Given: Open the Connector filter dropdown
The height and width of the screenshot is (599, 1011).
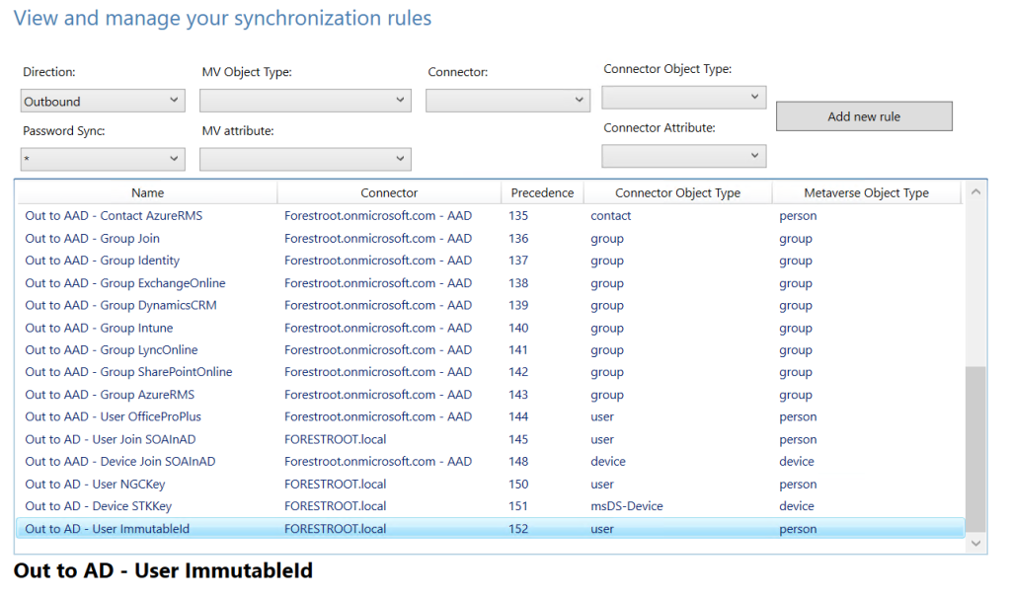Looking at the screenshot, I should point(507,101).
